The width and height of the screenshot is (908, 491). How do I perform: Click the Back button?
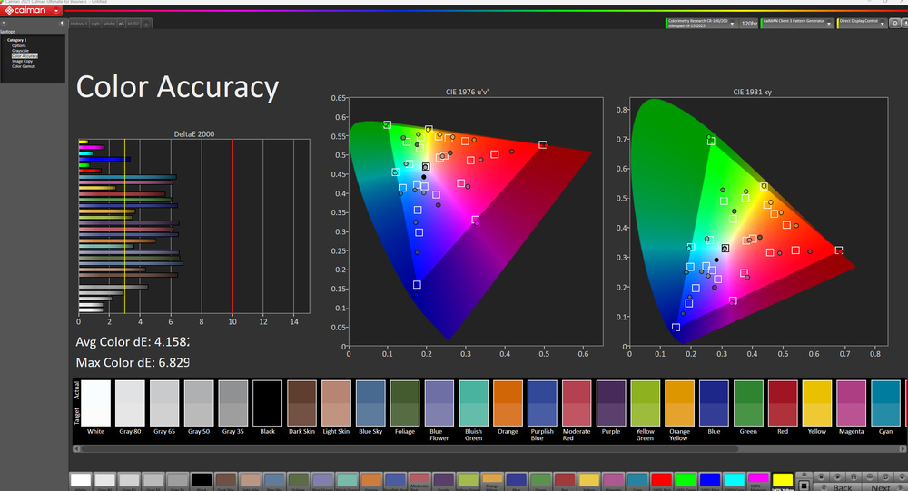pyautogui.click(x=842, y=487)
